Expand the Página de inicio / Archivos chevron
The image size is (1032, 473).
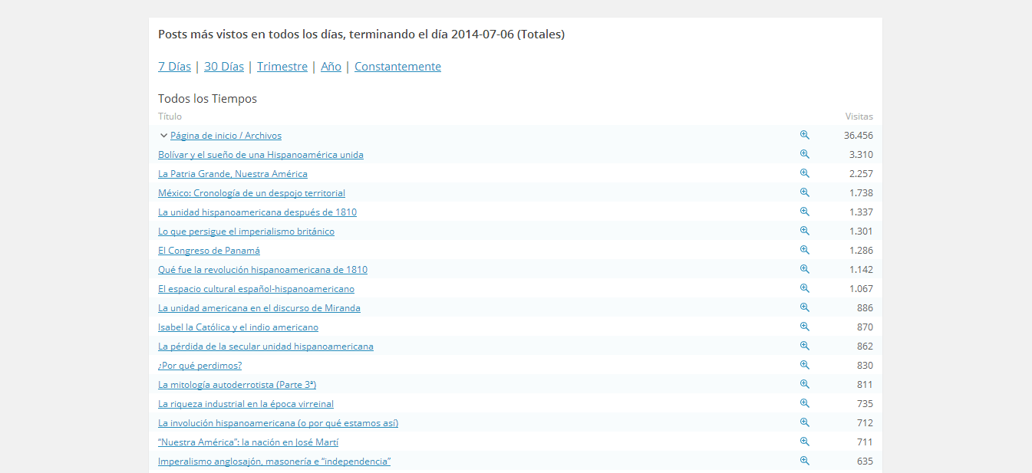click(x=163, y=136)
